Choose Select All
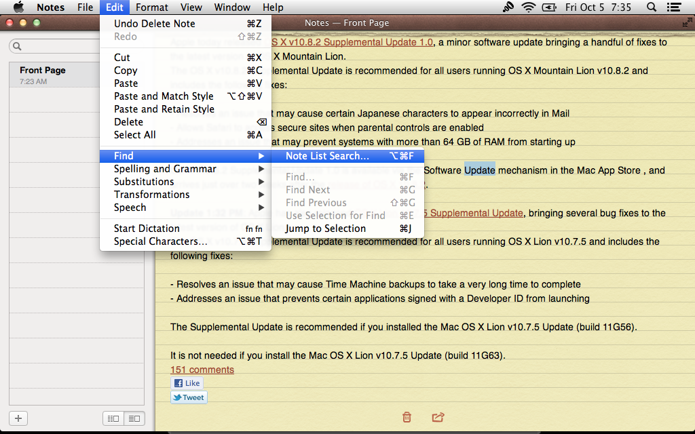This screenshot has height=434, width=695. (185, 135)
